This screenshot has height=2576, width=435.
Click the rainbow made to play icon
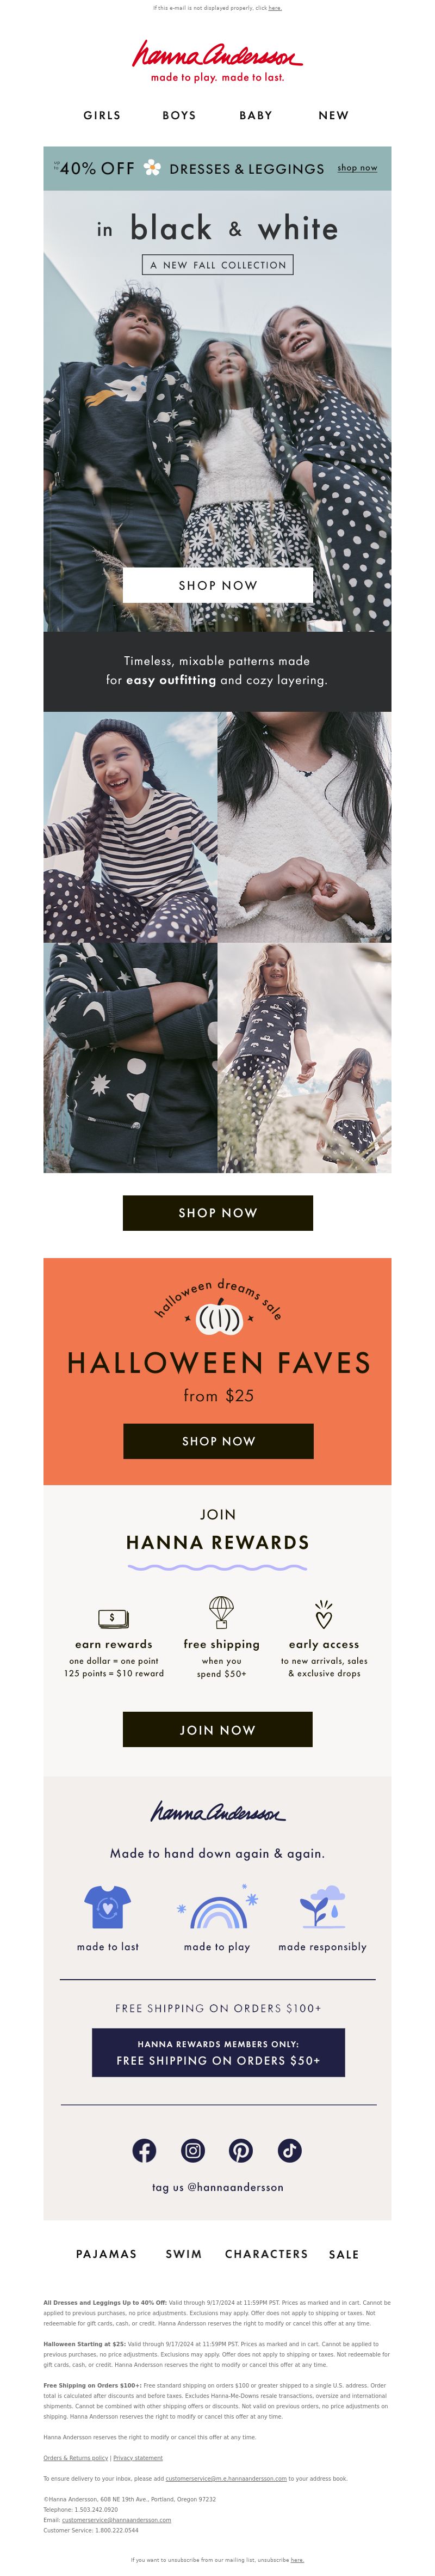pyautogui.click(x=217, y=1909)
